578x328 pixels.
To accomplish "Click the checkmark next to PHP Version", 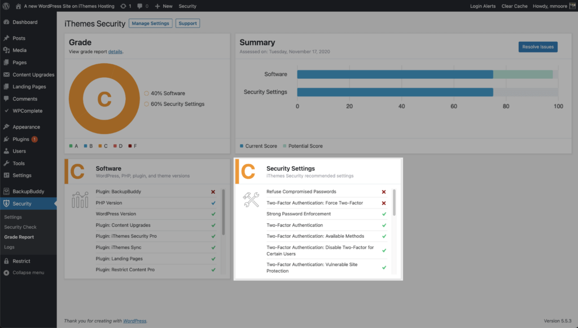I will click(x=213, y=203).
